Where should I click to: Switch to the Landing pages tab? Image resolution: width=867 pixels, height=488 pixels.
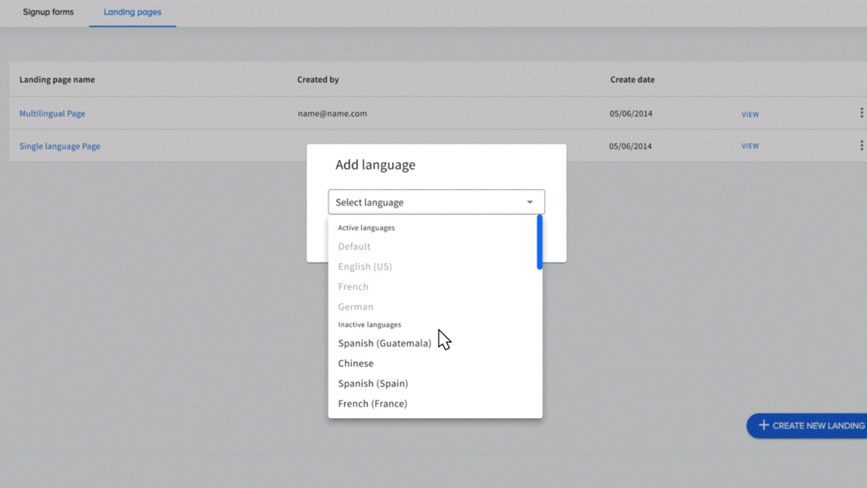coord(132,12)
